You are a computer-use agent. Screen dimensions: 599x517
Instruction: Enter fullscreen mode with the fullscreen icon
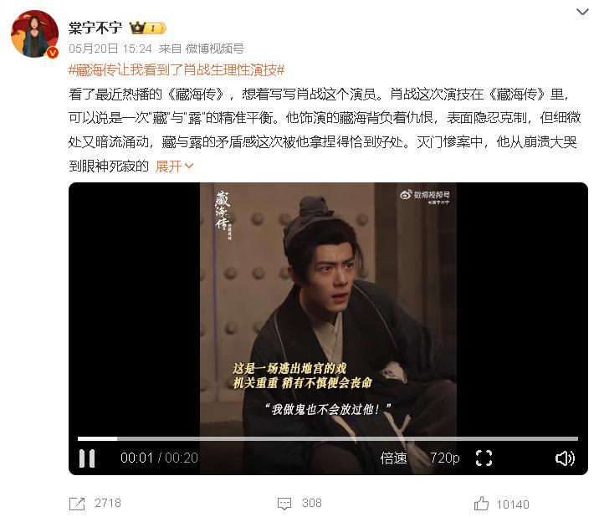484,458
